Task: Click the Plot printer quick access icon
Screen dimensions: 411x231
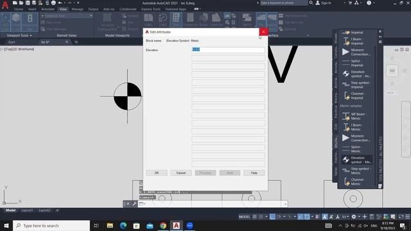Action: coord(53,3)
